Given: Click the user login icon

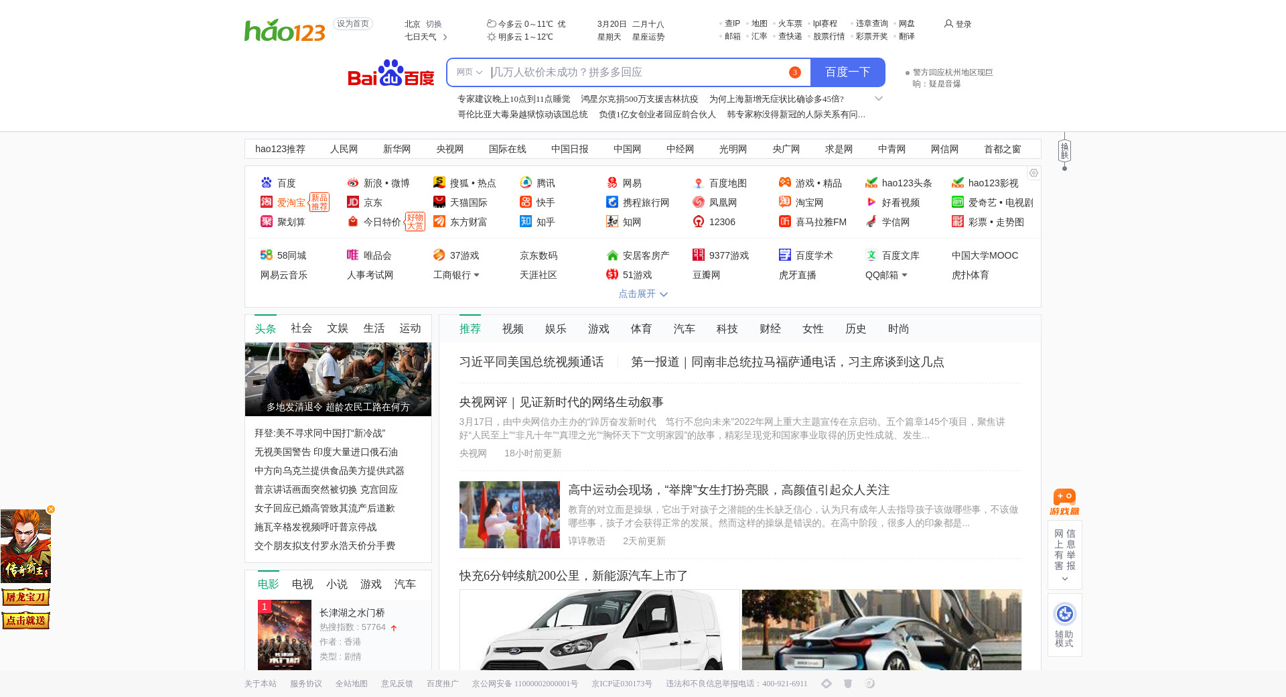Looking at the screenshot, I should tap(948, 24).
